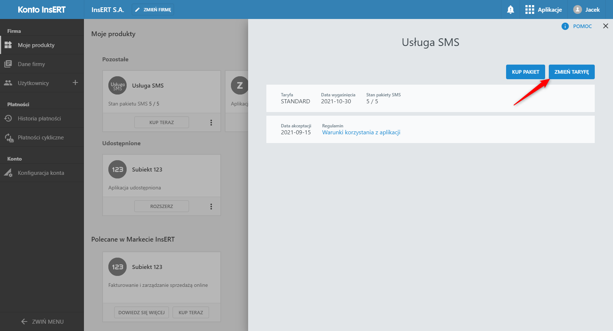Click the KUP PAKIET button
The image size is (613, 331).
(525, 72)
